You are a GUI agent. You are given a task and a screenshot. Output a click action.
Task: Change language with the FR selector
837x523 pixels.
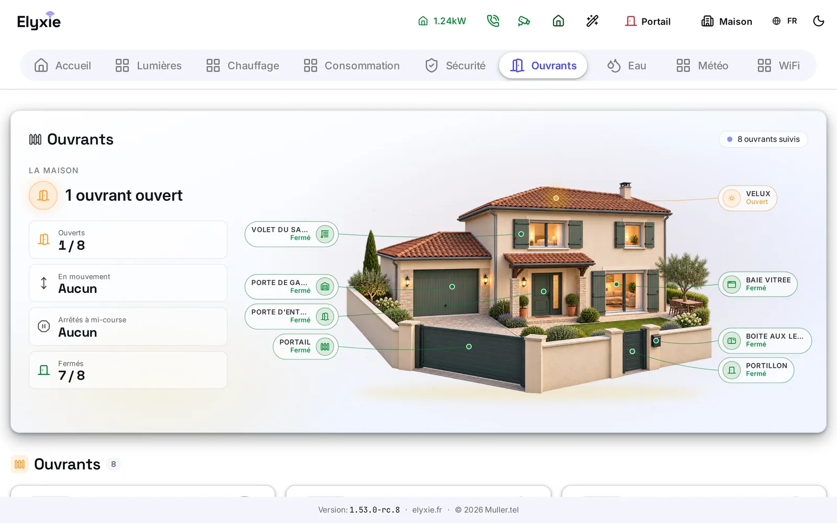click(x=785, y=21)
